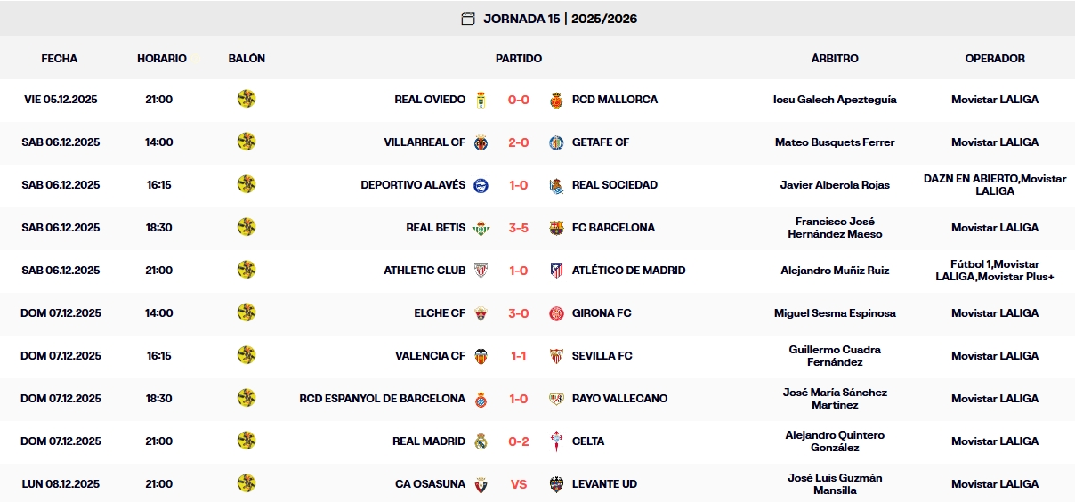Click the Real Madrid team name
Image resolution: width=1075 pixels, height=502 pixels.
pyautogui.click(x=429, y=441)
